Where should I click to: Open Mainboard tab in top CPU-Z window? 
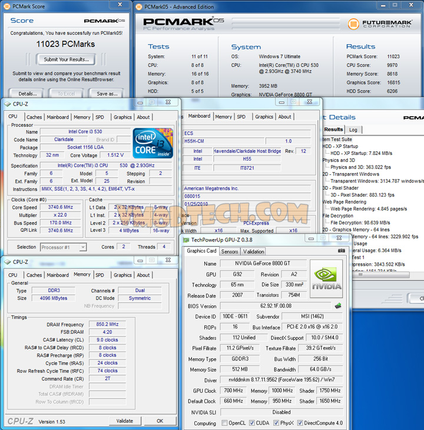58,117
